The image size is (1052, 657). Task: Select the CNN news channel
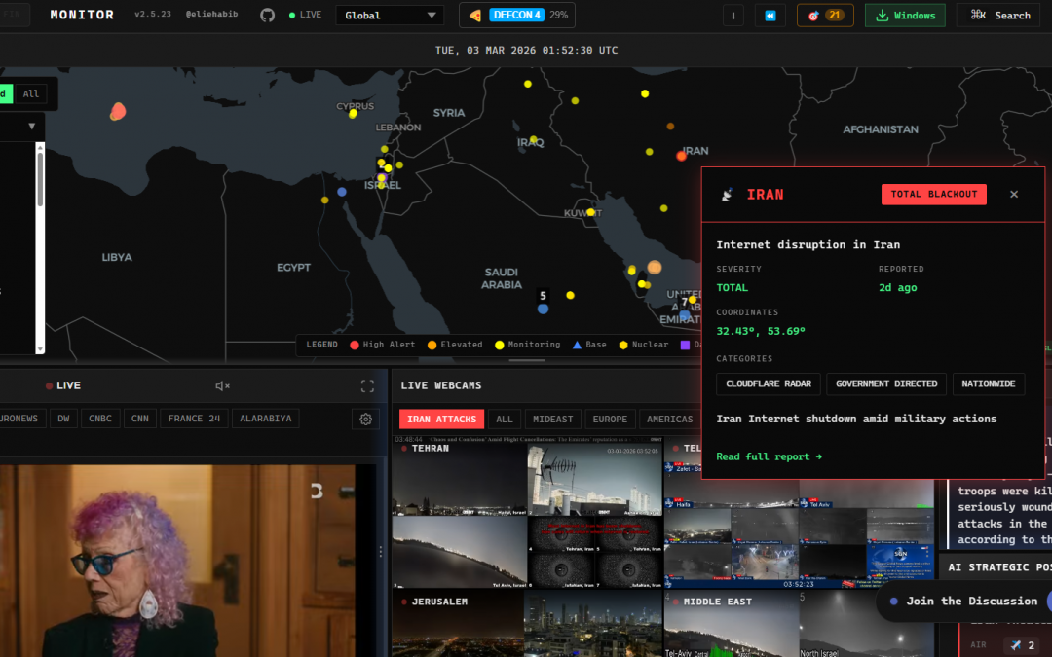(x=139, y=419)
